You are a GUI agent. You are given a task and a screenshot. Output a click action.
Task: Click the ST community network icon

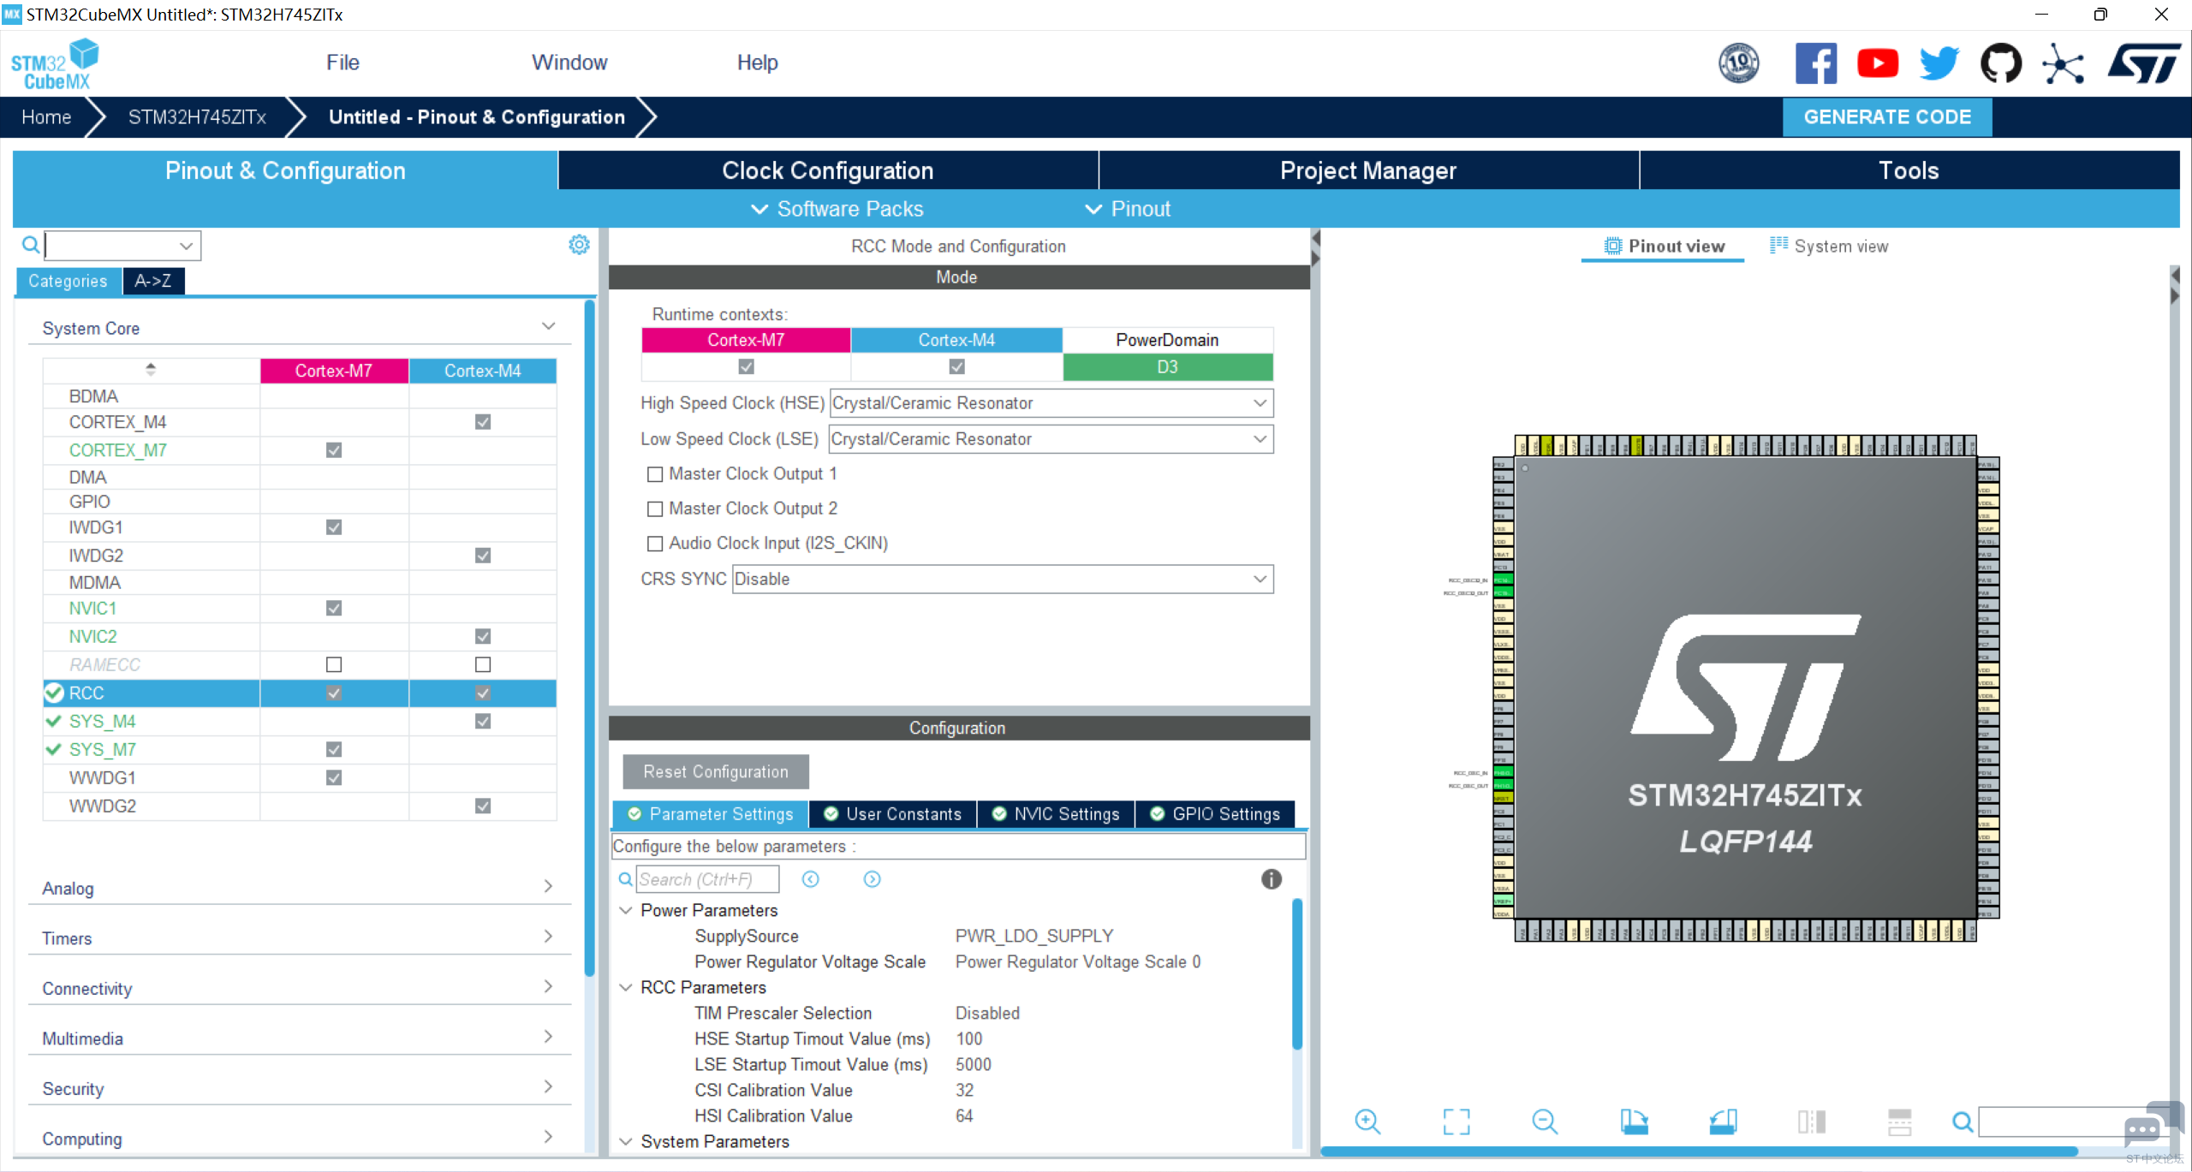coord(2063,63)
